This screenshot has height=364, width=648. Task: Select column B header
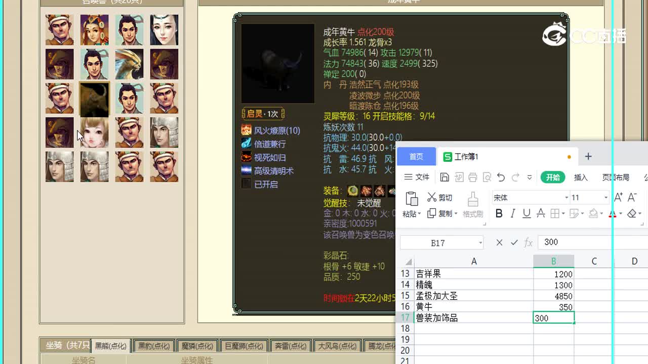(553, 261)
